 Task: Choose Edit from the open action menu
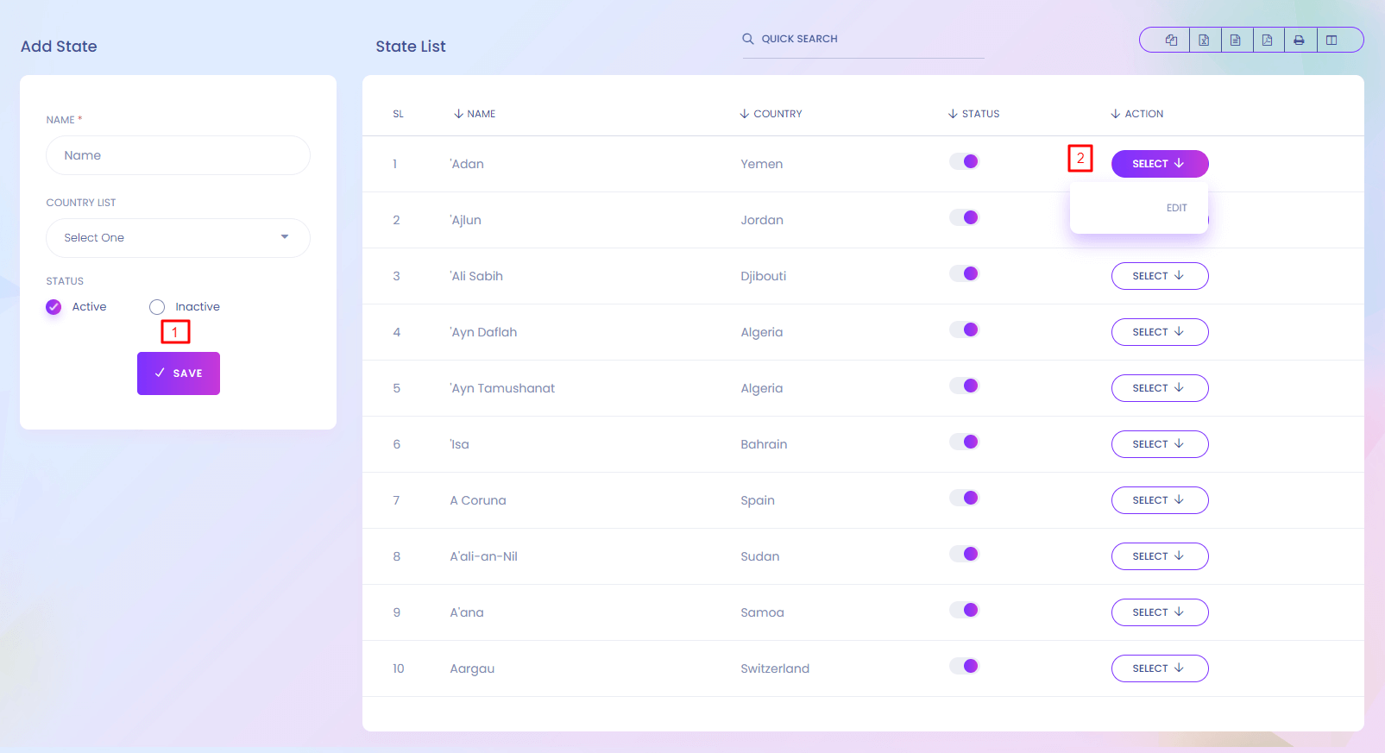(1176, 208)
